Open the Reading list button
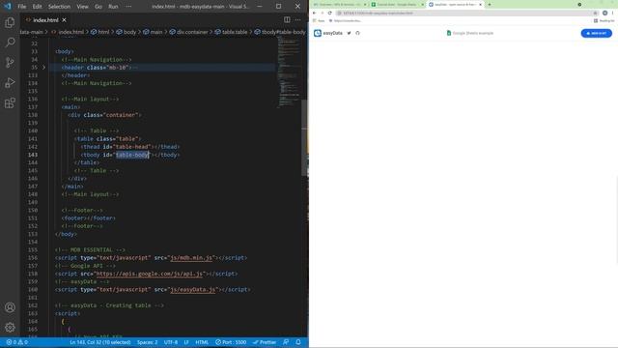The height and width of the screenshot is (348, 618). (x=604, y=20)
